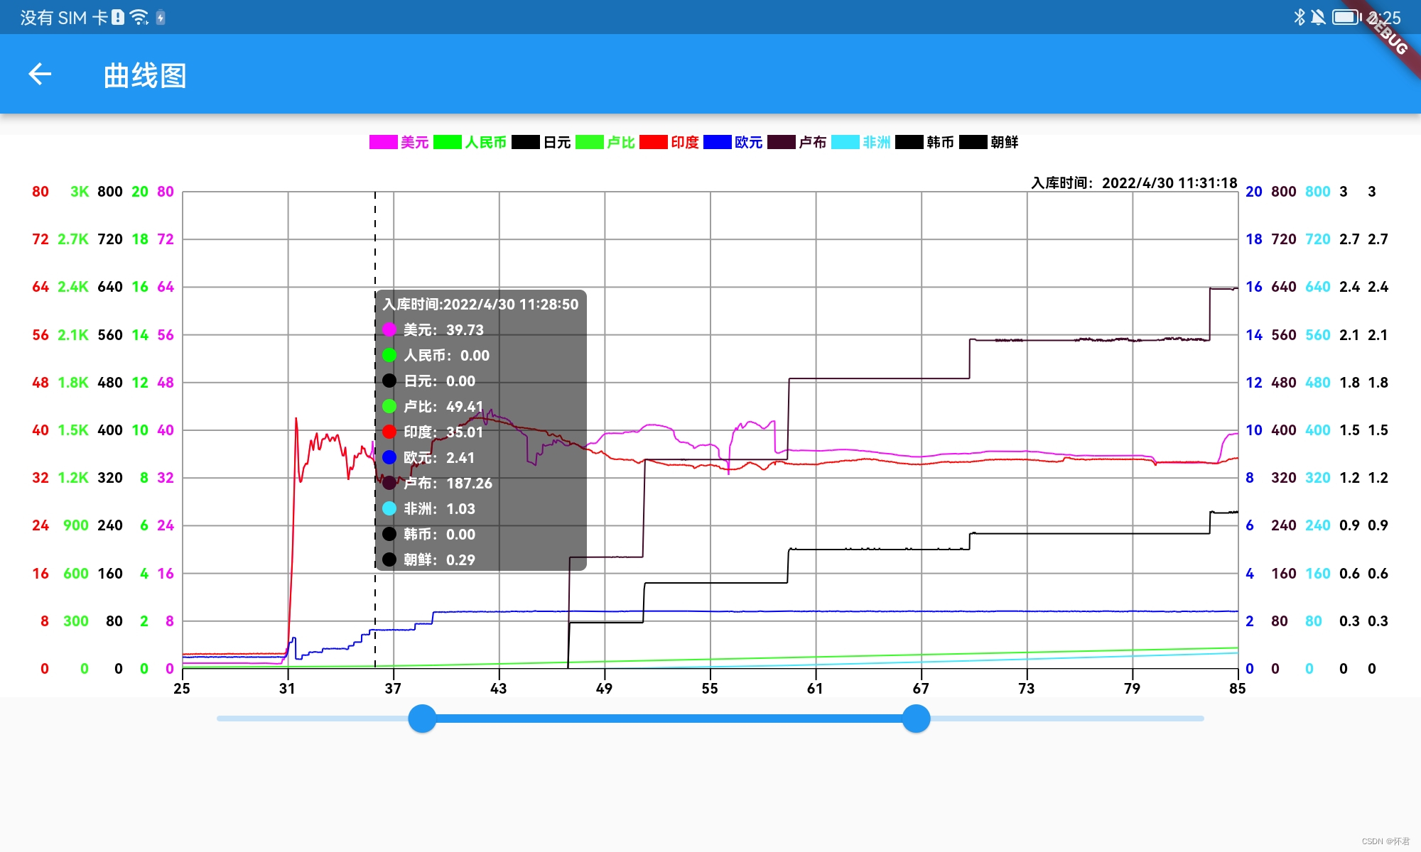The image size is (1421, 852).
Task: Toggle the 人民币 legend entry
Action: coord(485,142)
